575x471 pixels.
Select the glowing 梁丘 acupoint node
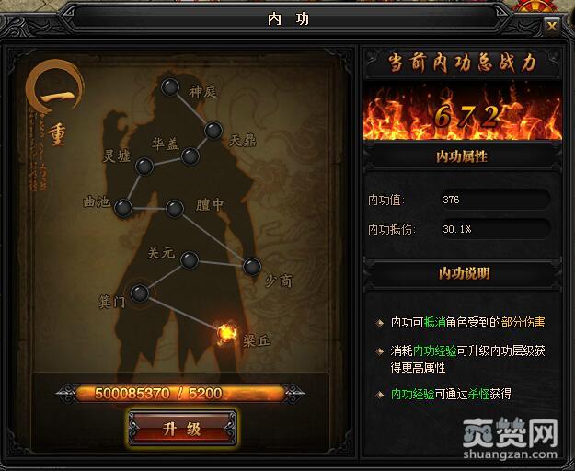[x=226, y=334]
